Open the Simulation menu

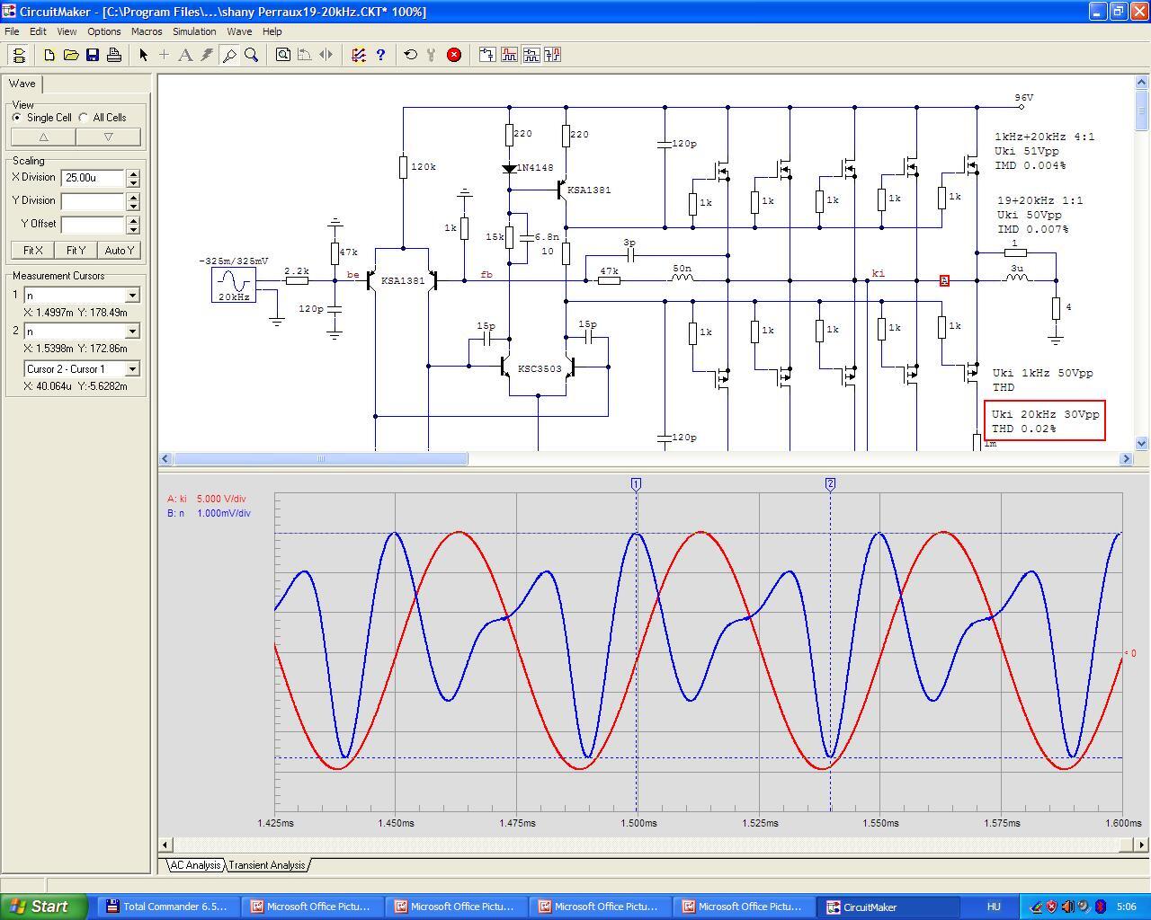194,31
